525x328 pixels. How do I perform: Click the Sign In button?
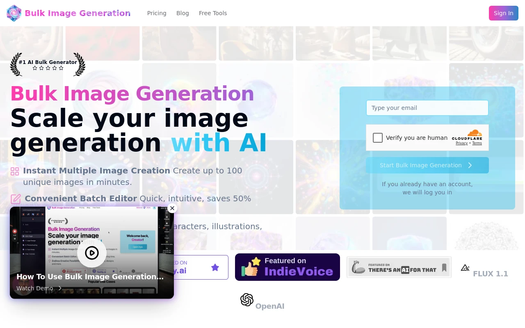503,13
